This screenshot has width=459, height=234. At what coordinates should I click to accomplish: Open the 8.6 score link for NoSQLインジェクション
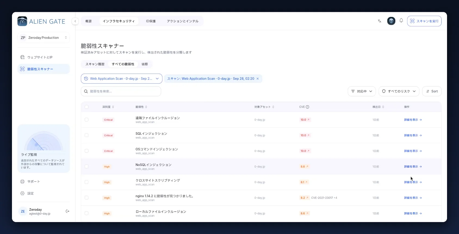coord(304,166)
